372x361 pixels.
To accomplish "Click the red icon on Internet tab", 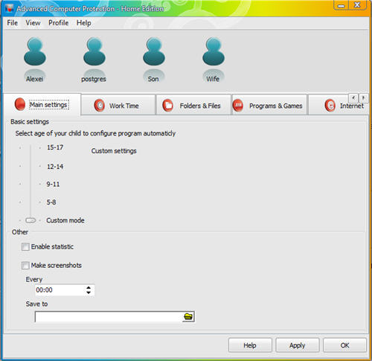I will [330, 106].
